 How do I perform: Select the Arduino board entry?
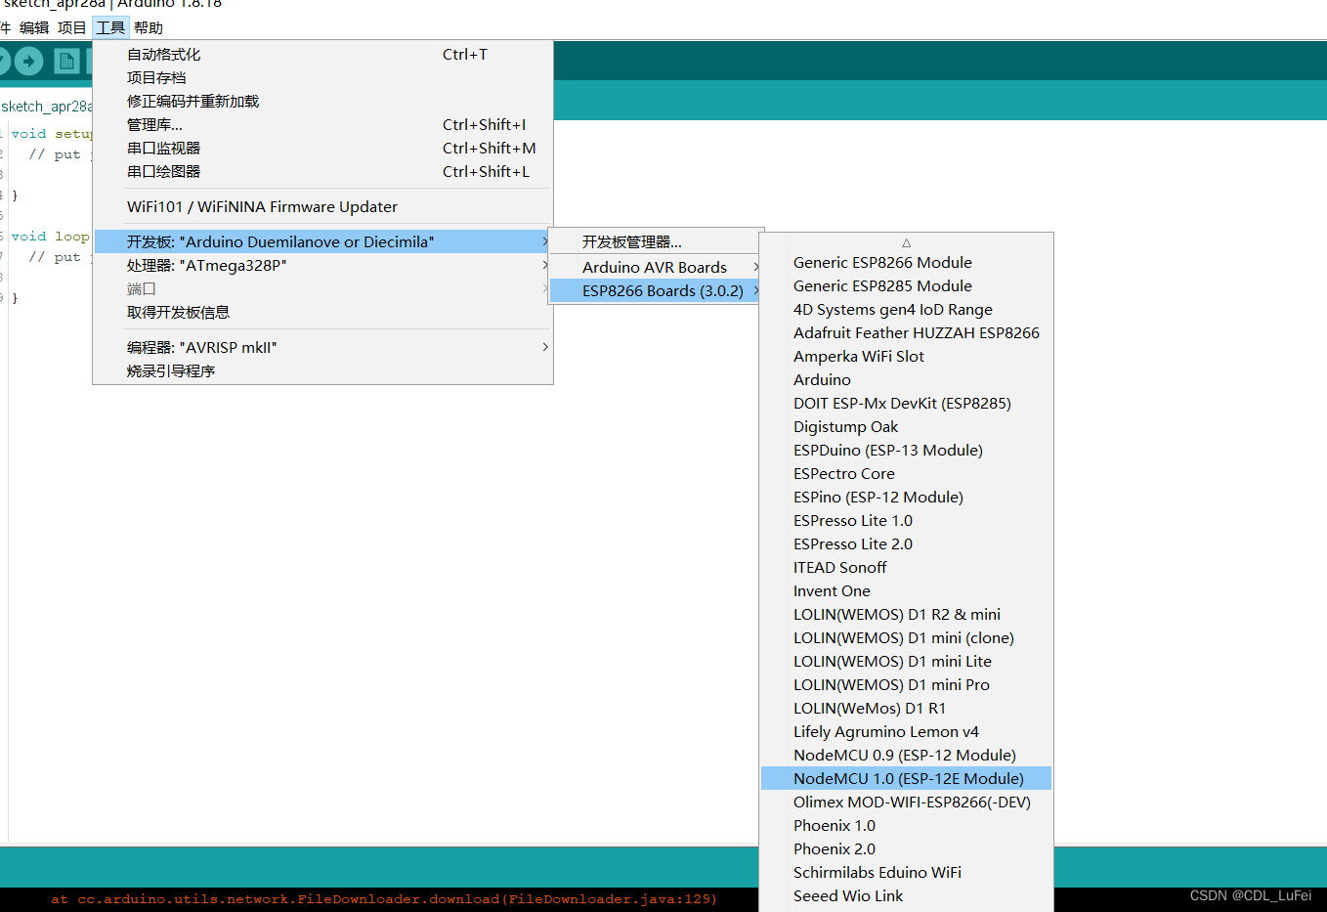[907, 380]
